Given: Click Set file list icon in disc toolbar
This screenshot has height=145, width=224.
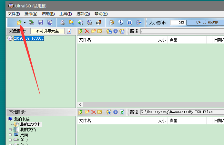Looking at the screenshot, I should click(122, 31).
